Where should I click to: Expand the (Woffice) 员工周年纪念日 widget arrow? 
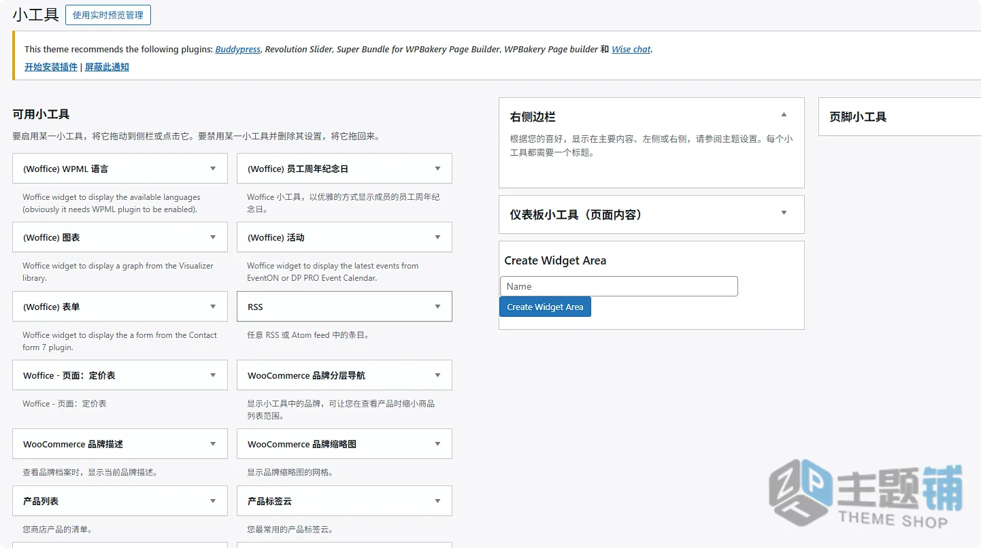click(x=437, y=169)
